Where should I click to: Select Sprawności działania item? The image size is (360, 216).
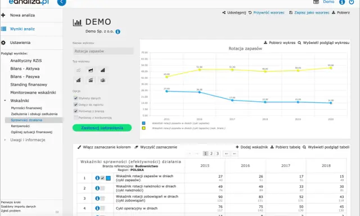(x=26, y=120)
